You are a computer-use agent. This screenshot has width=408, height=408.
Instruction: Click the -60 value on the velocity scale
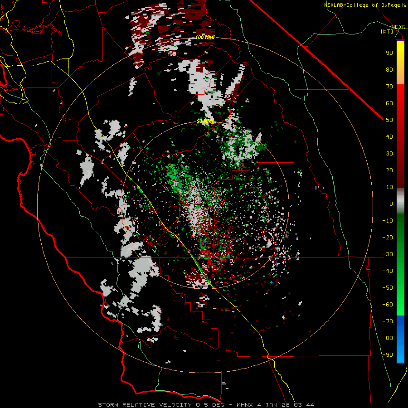coord(388,305)
